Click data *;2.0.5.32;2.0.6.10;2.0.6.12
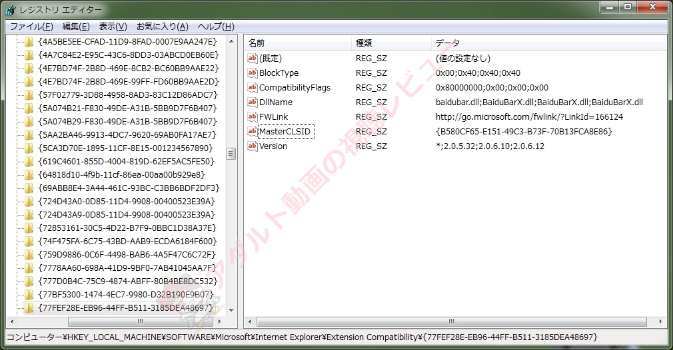 [490, 146]
